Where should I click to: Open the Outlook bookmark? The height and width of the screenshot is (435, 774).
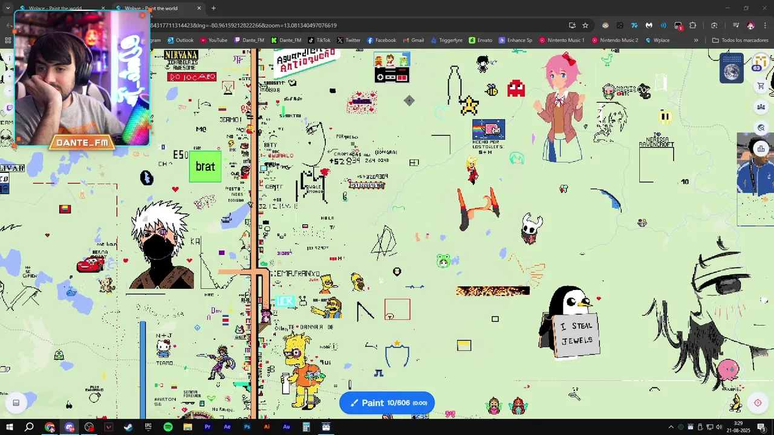181,40
